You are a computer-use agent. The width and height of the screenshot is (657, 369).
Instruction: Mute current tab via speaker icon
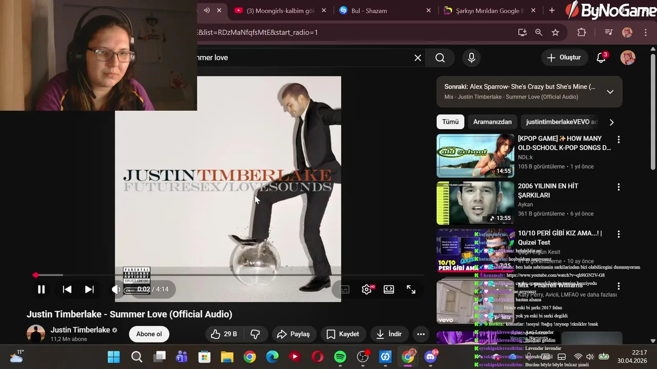pos(206,10)
